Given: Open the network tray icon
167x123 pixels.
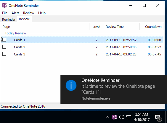Looking at the screenshot, I should (129, 117).
